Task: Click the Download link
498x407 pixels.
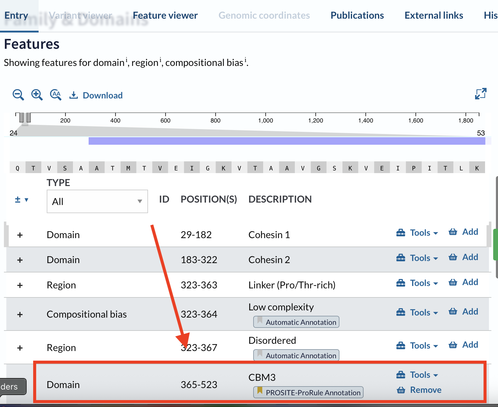Action: (102, 95)
